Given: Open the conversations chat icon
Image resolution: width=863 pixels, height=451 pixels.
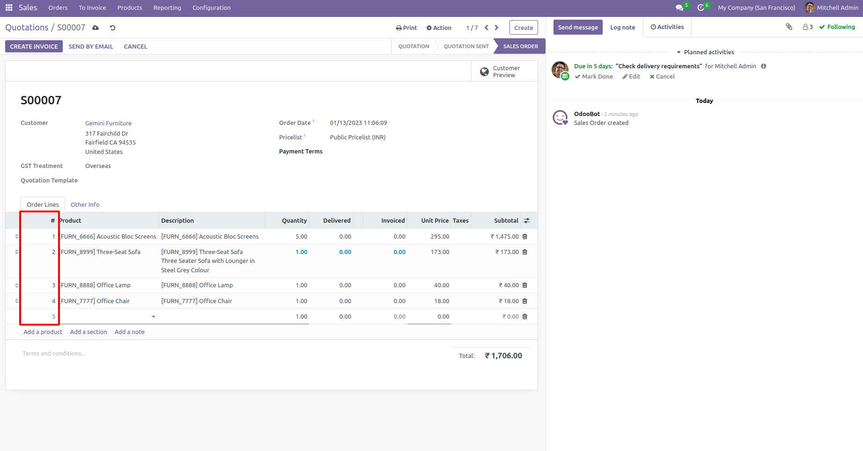Looking at the screenshot, I should 679,7.
